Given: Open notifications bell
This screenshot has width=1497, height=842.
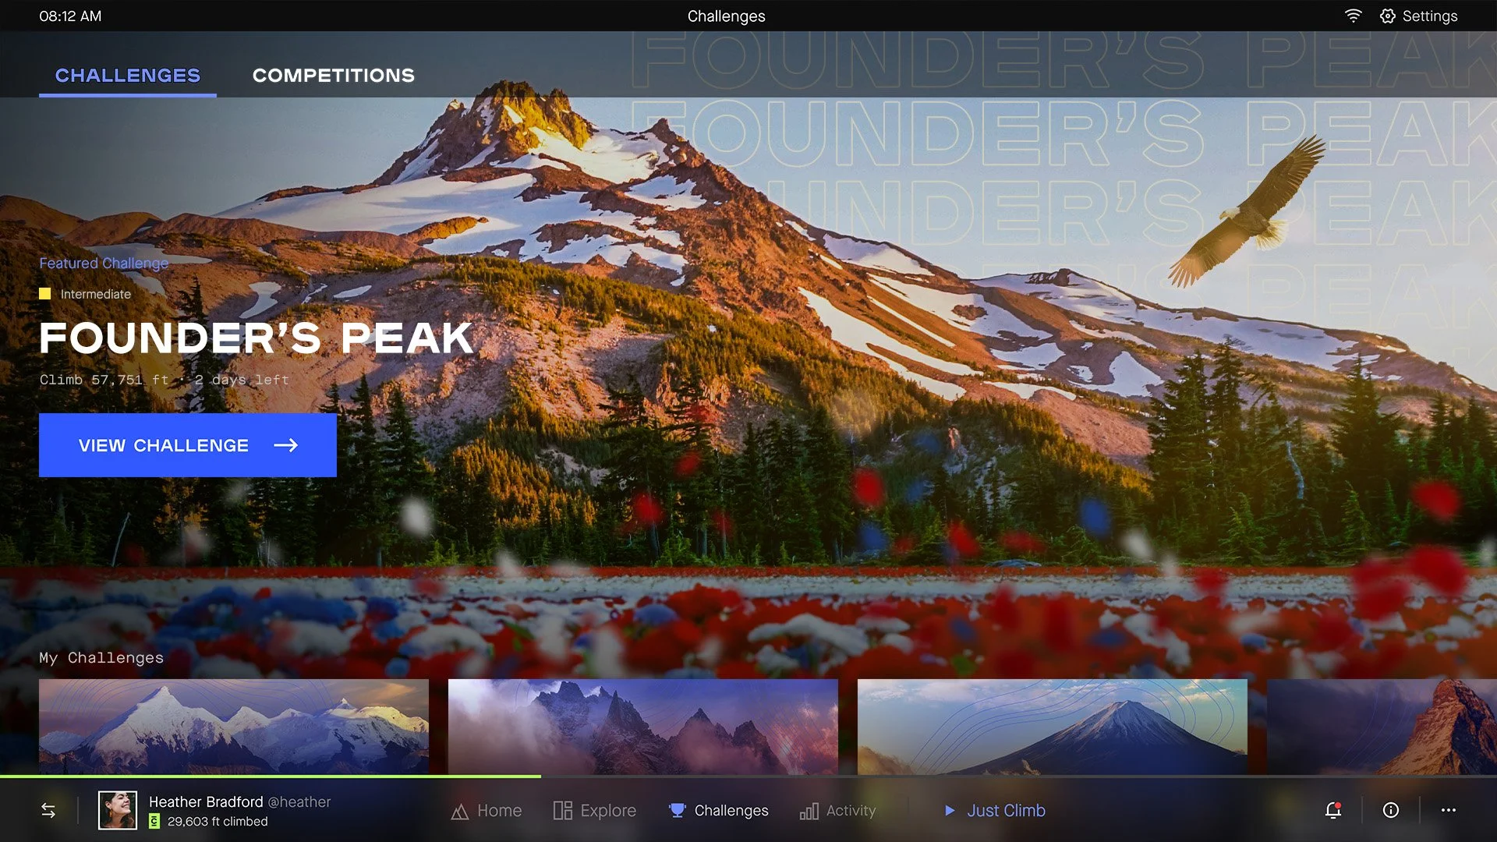Looking at the screenshot, I should tap(1333, 811).
